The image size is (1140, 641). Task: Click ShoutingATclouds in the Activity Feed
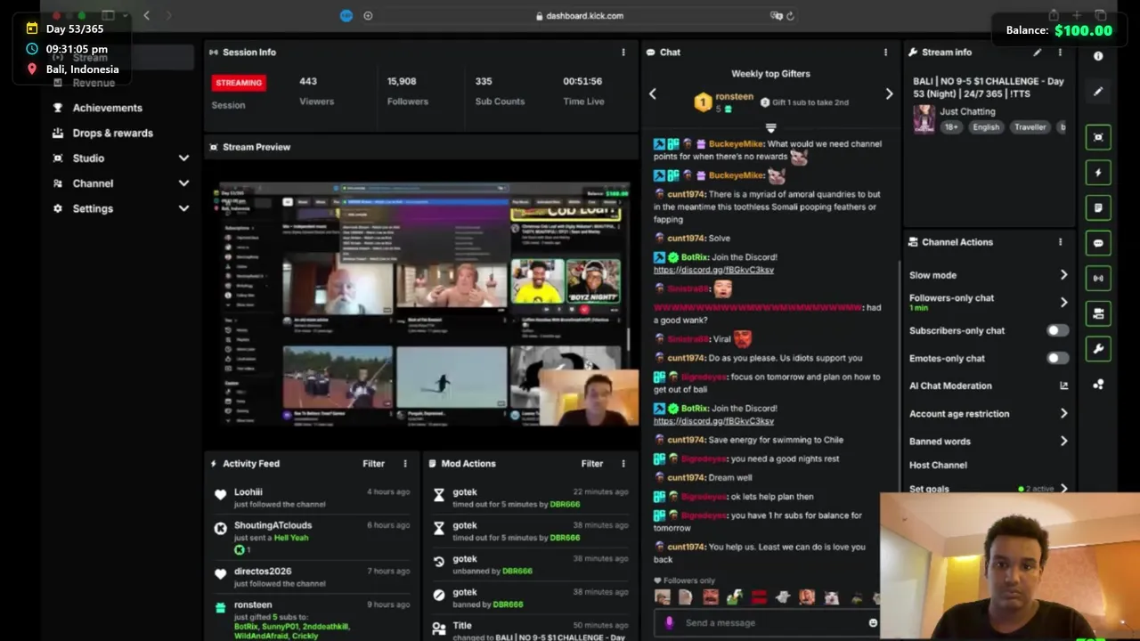[273, 525]
